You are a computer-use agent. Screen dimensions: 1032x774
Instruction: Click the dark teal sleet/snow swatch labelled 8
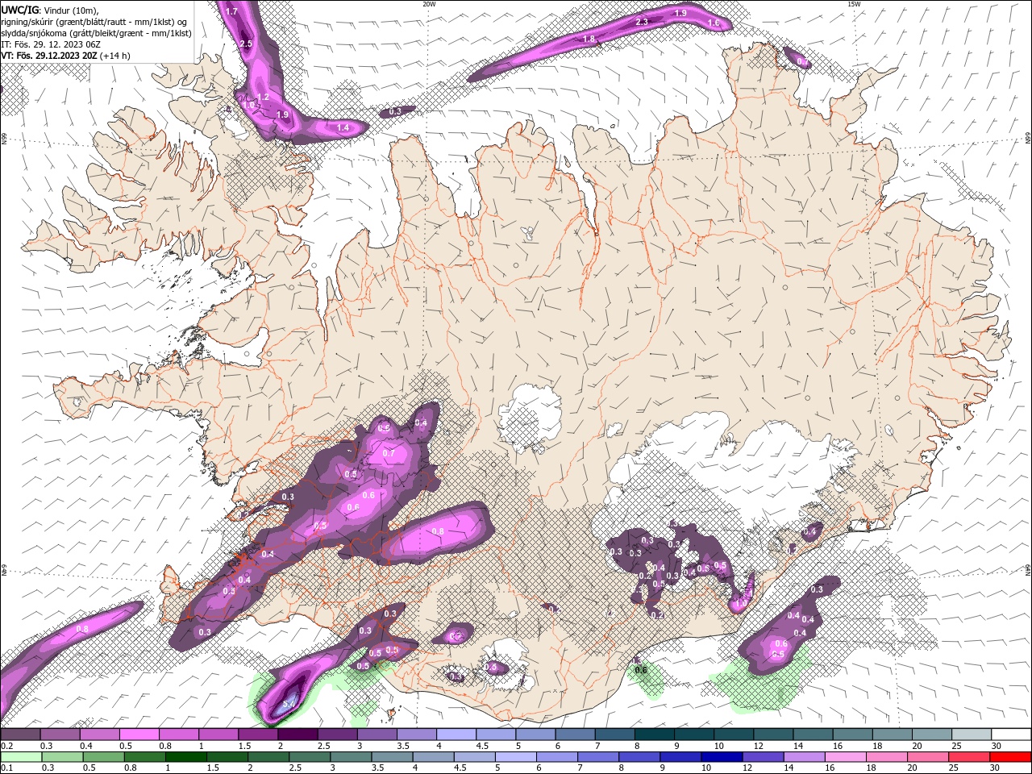pos(655,734)
